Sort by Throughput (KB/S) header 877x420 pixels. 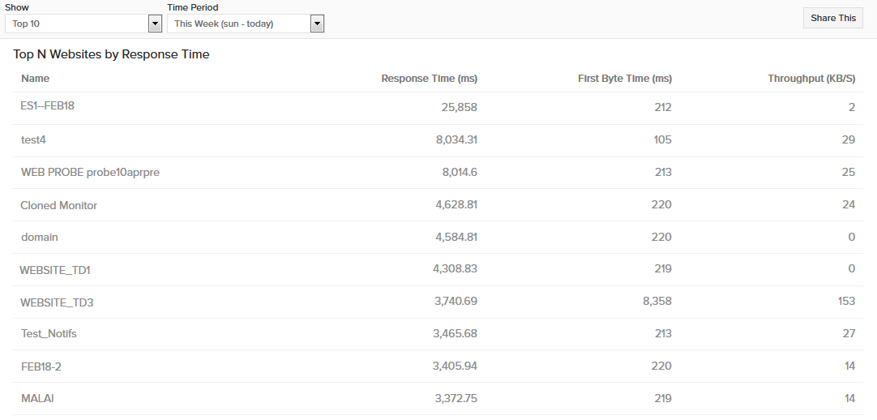(x=811, y=79)
